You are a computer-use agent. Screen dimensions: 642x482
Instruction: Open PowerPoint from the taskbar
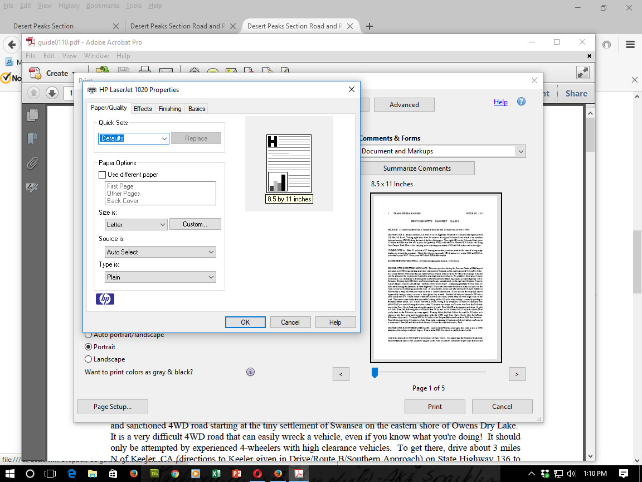click(x=237, y=474)
